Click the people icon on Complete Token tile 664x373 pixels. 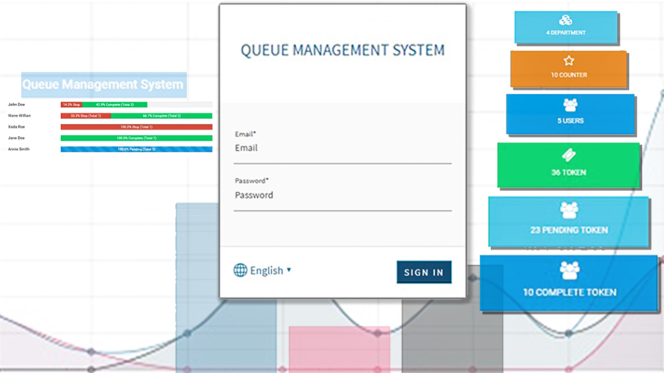click(x=569, y=270)
